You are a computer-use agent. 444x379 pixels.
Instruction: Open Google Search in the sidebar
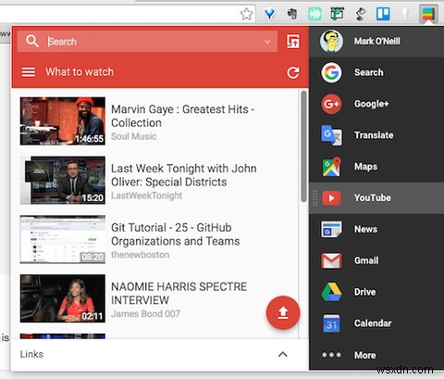click(376, 72)
